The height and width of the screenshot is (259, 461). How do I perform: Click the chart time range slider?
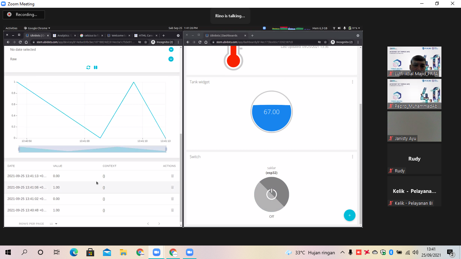(92, 149)
